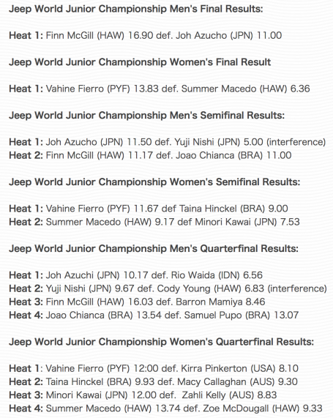333x418 pixels.
Task: Select Joh Azucho def. Yuji Nishi line
Action: click(167, 142)
